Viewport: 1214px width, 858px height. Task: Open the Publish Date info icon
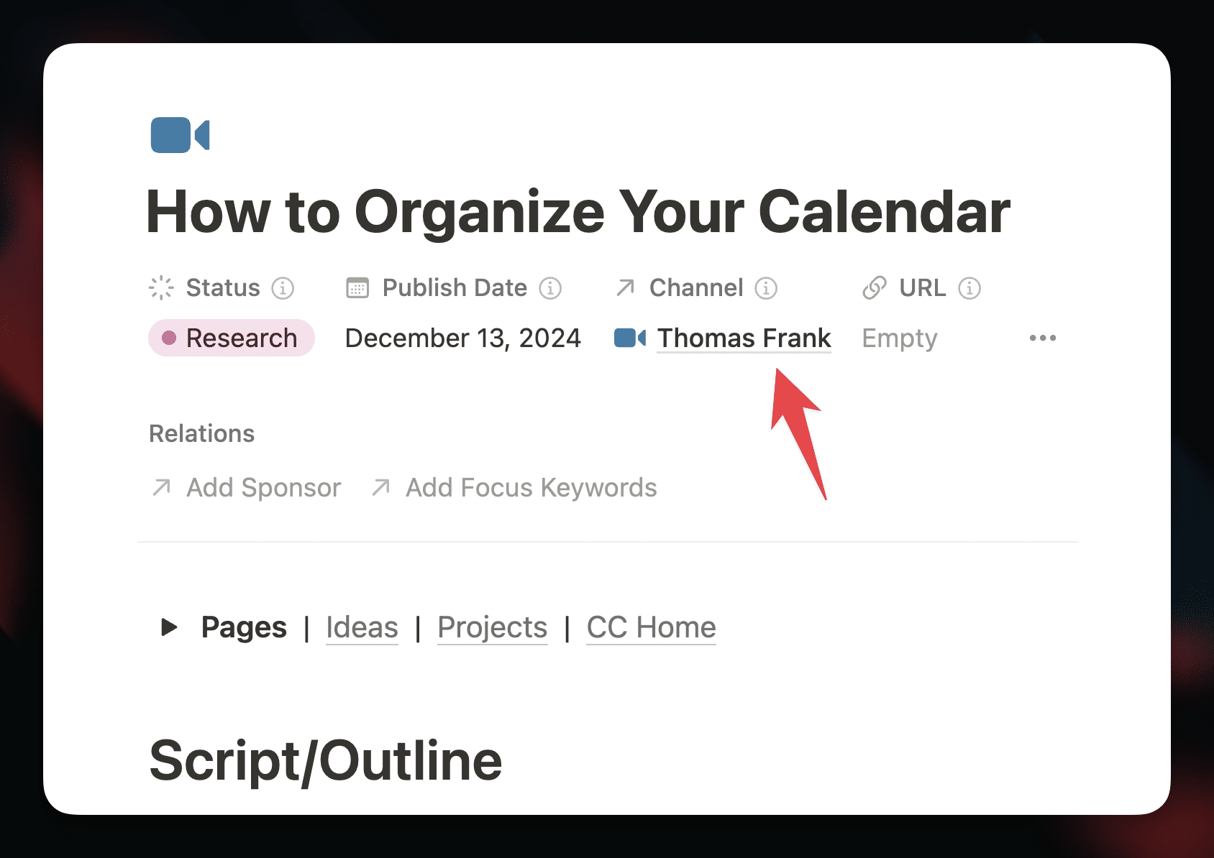(550, 288)
